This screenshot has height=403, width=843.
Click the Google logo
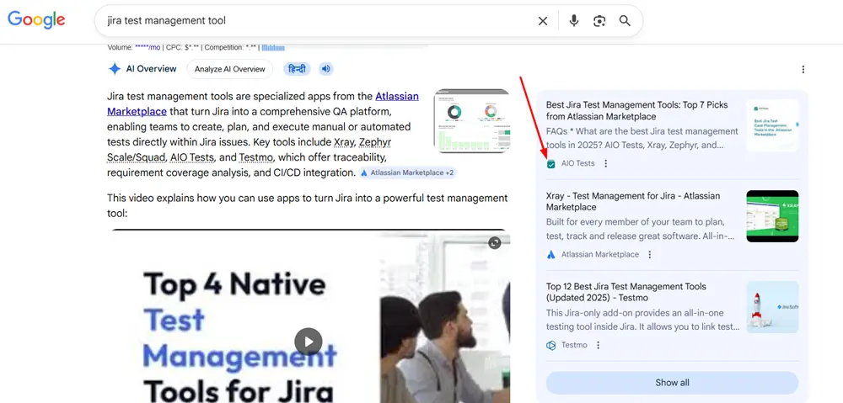(x=36, y=20)
